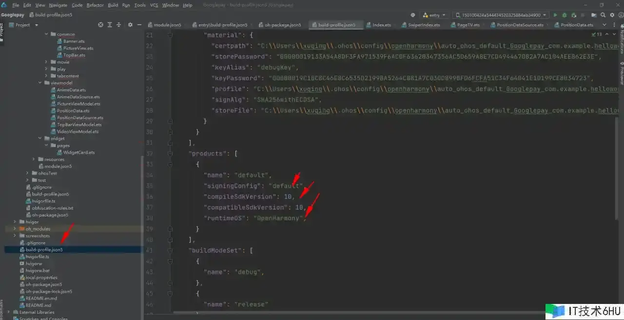This screenshot has width=624, height=320.
Task: Open the Project tool window stripe button
Action: [x=2, y=32]
